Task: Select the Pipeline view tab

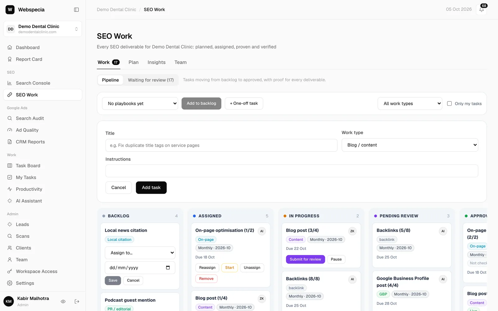Action: pyautogui.click(x=110, y=80)
